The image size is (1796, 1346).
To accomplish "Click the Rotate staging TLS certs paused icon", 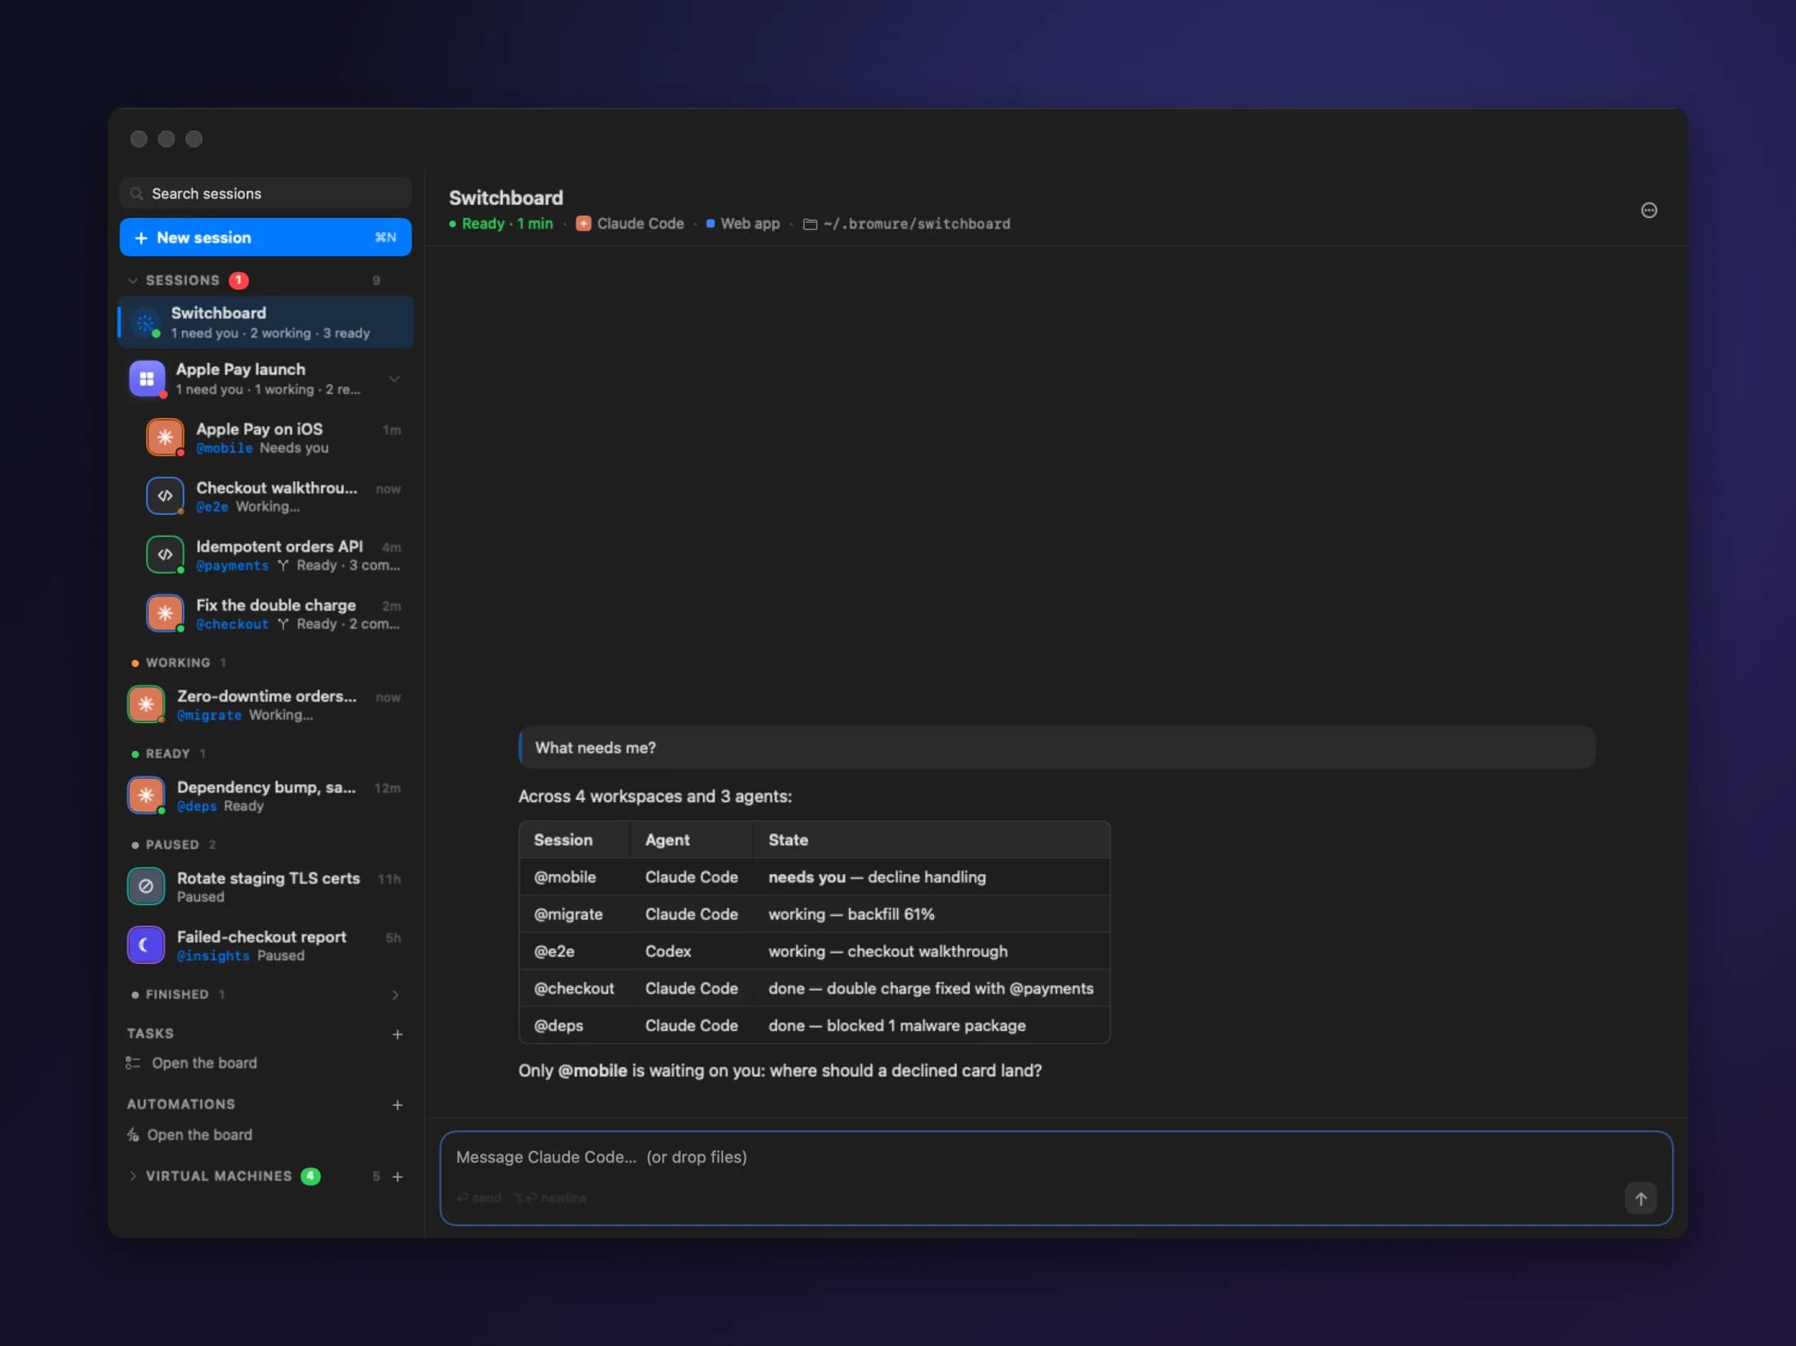I will [146, 886].
